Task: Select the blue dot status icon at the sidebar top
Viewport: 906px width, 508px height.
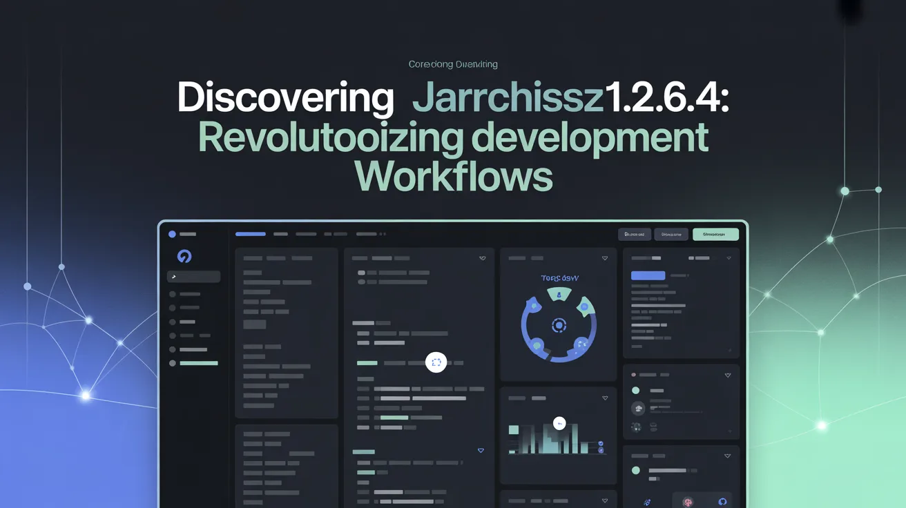Action: tap(171, 233)
